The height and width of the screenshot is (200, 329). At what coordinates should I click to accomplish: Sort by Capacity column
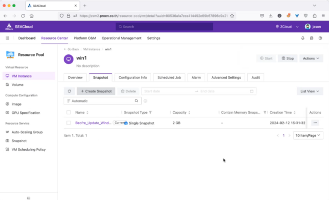click(x=189, y=112)
